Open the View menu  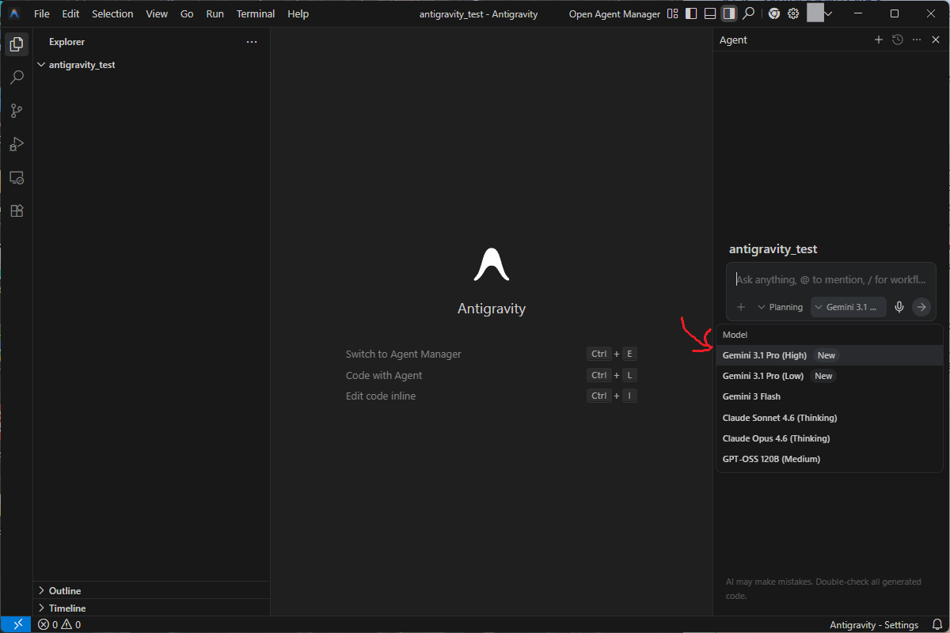coord(157,13)
